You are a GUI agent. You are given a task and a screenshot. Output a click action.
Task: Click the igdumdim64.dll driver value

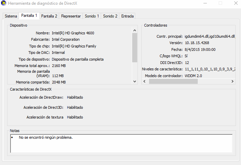[210, 36]
